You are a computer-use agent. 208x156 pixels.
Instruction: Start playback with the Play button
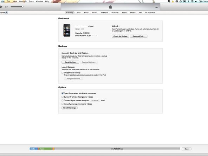1,7
